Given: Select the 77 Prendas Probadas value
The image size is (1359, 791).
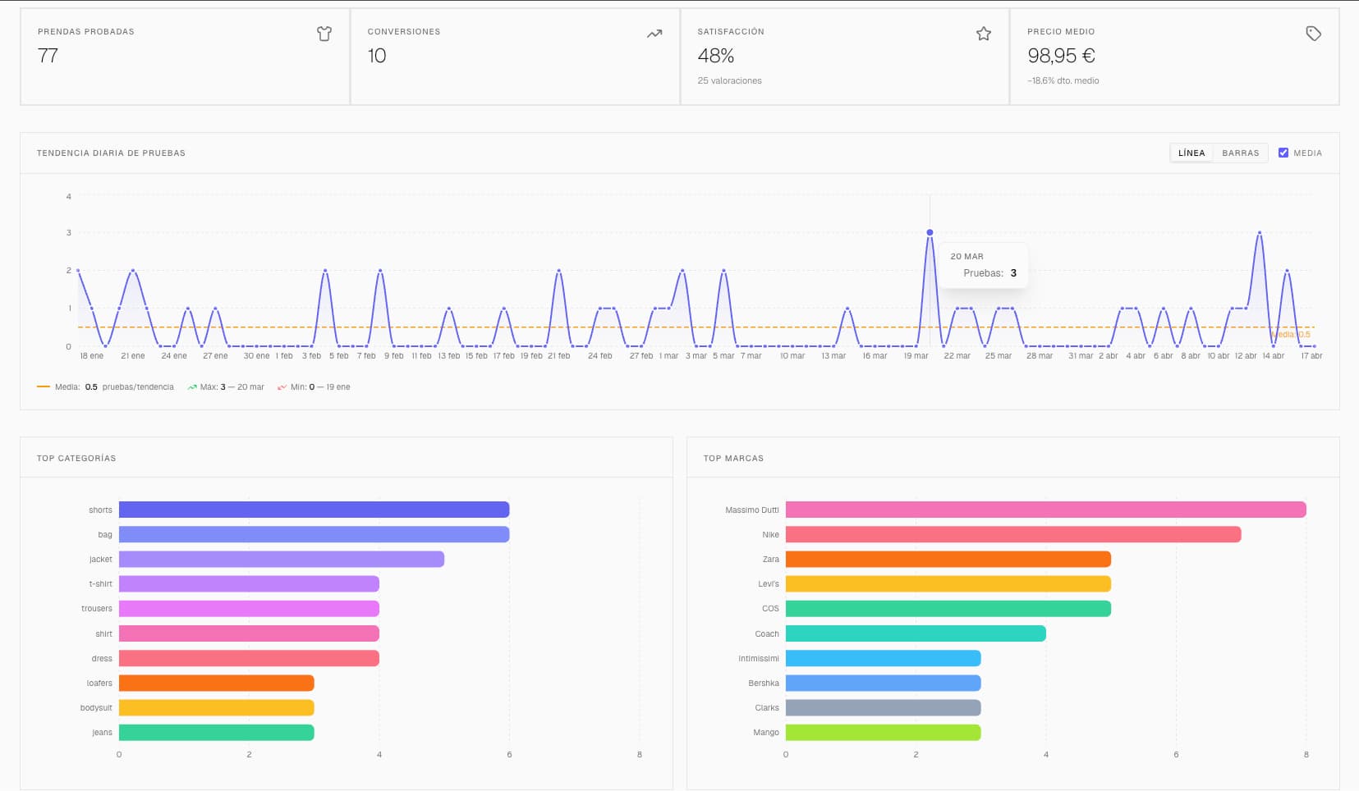Looking at the screenshot, I should 48,56.
